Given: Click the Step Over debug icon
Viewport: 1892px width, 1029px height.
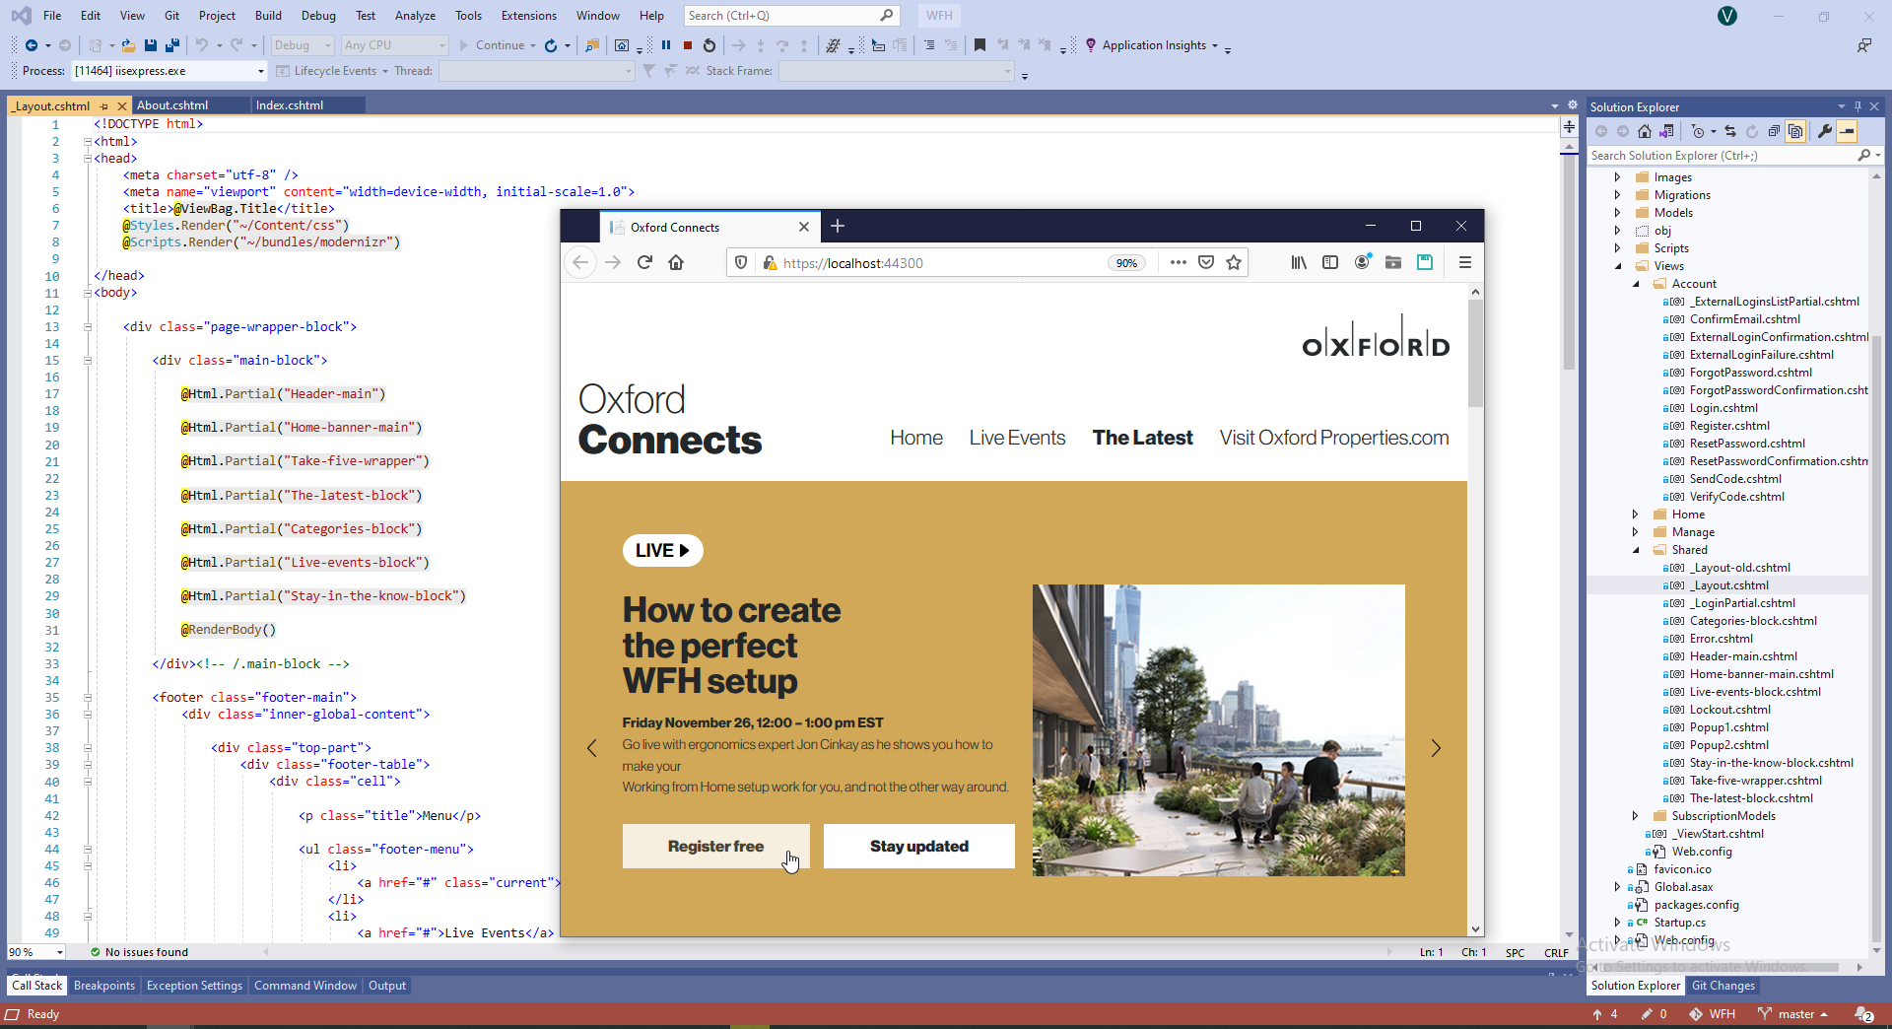Looking at the screenshot, I should coord(782,45).
